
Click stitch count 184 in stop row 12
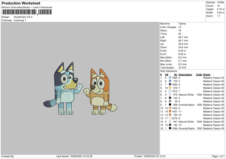(175, 115)
